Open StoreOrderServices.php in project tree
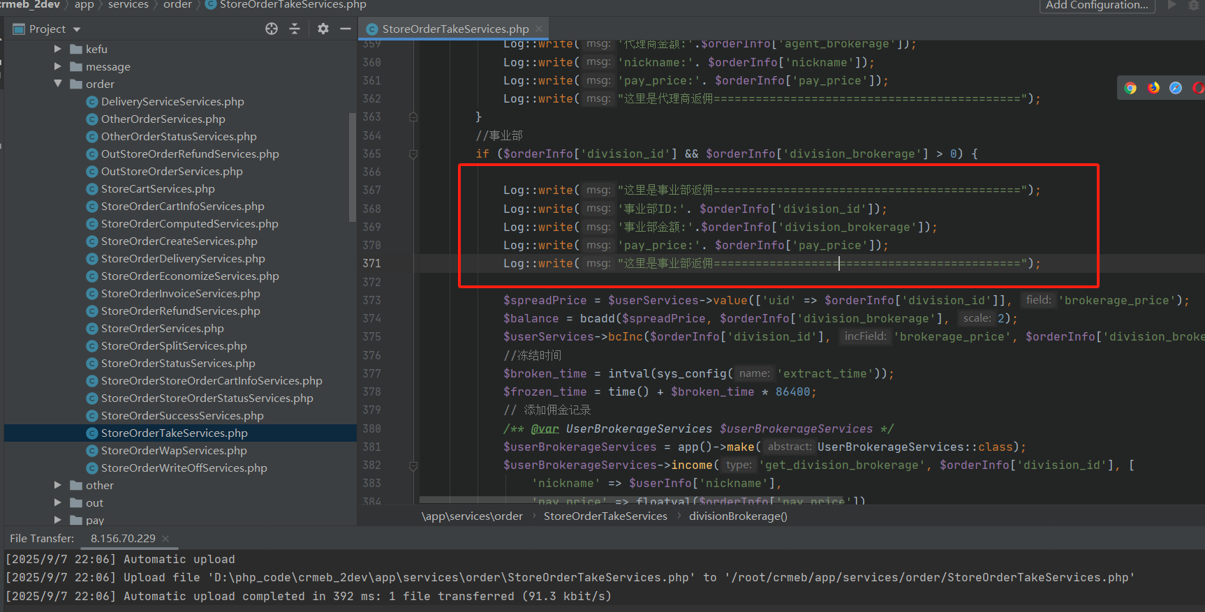Viewport: 1205px width, 612px height. (162, 329)
